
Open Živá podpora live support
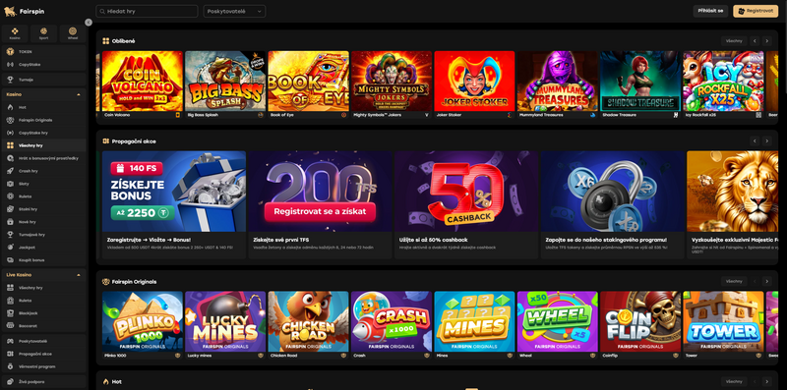click(43, 382)
